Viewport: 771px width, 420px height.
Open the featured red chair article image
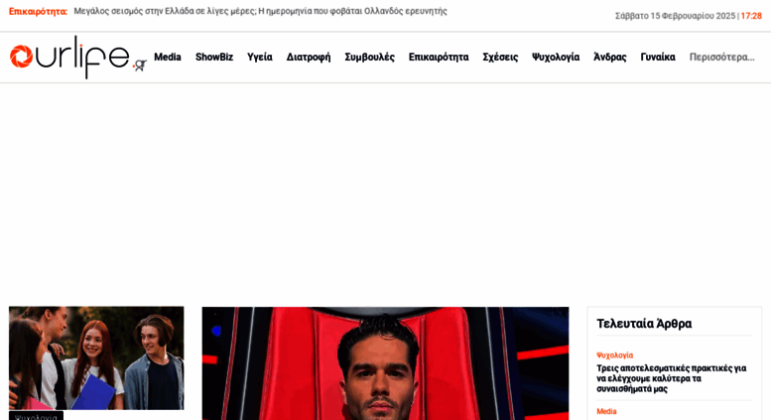[385, 363]
